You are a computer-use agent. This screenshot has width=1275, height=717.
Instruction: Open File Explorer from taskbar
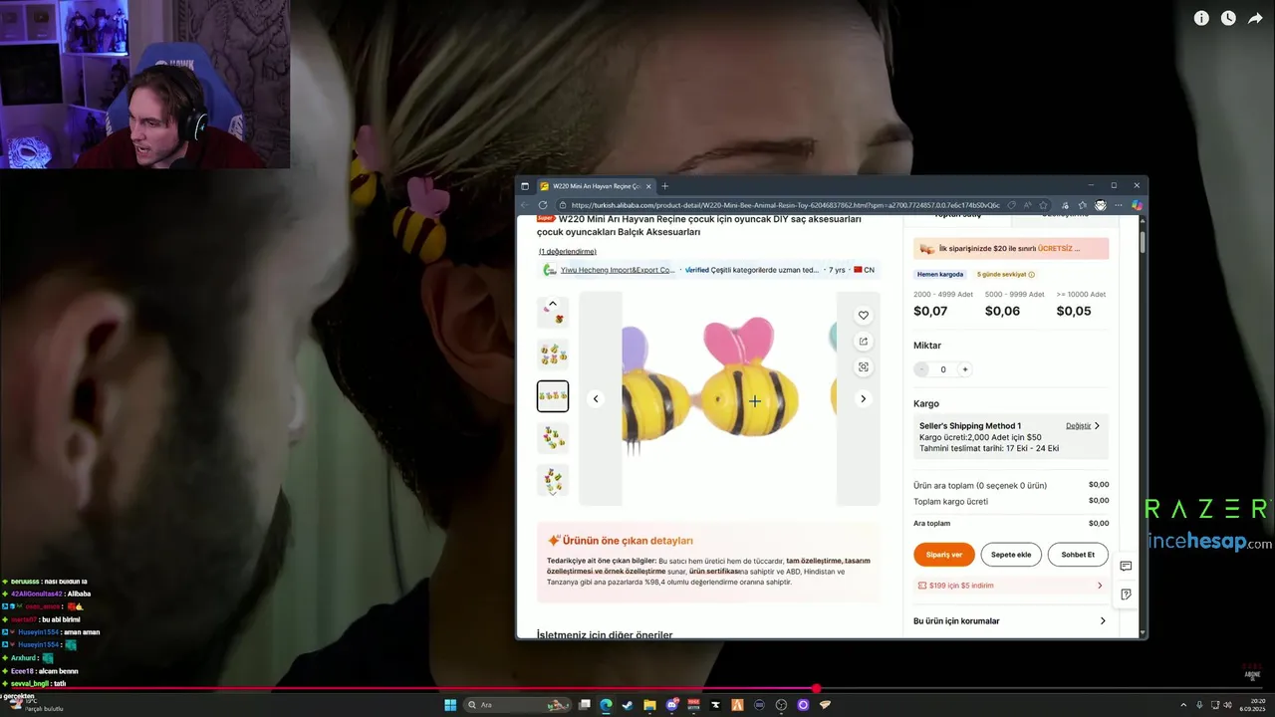click(649, 705)
